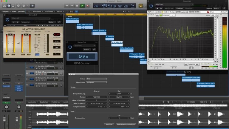
Task: Open the Library button in control bar
Action: 4,6
